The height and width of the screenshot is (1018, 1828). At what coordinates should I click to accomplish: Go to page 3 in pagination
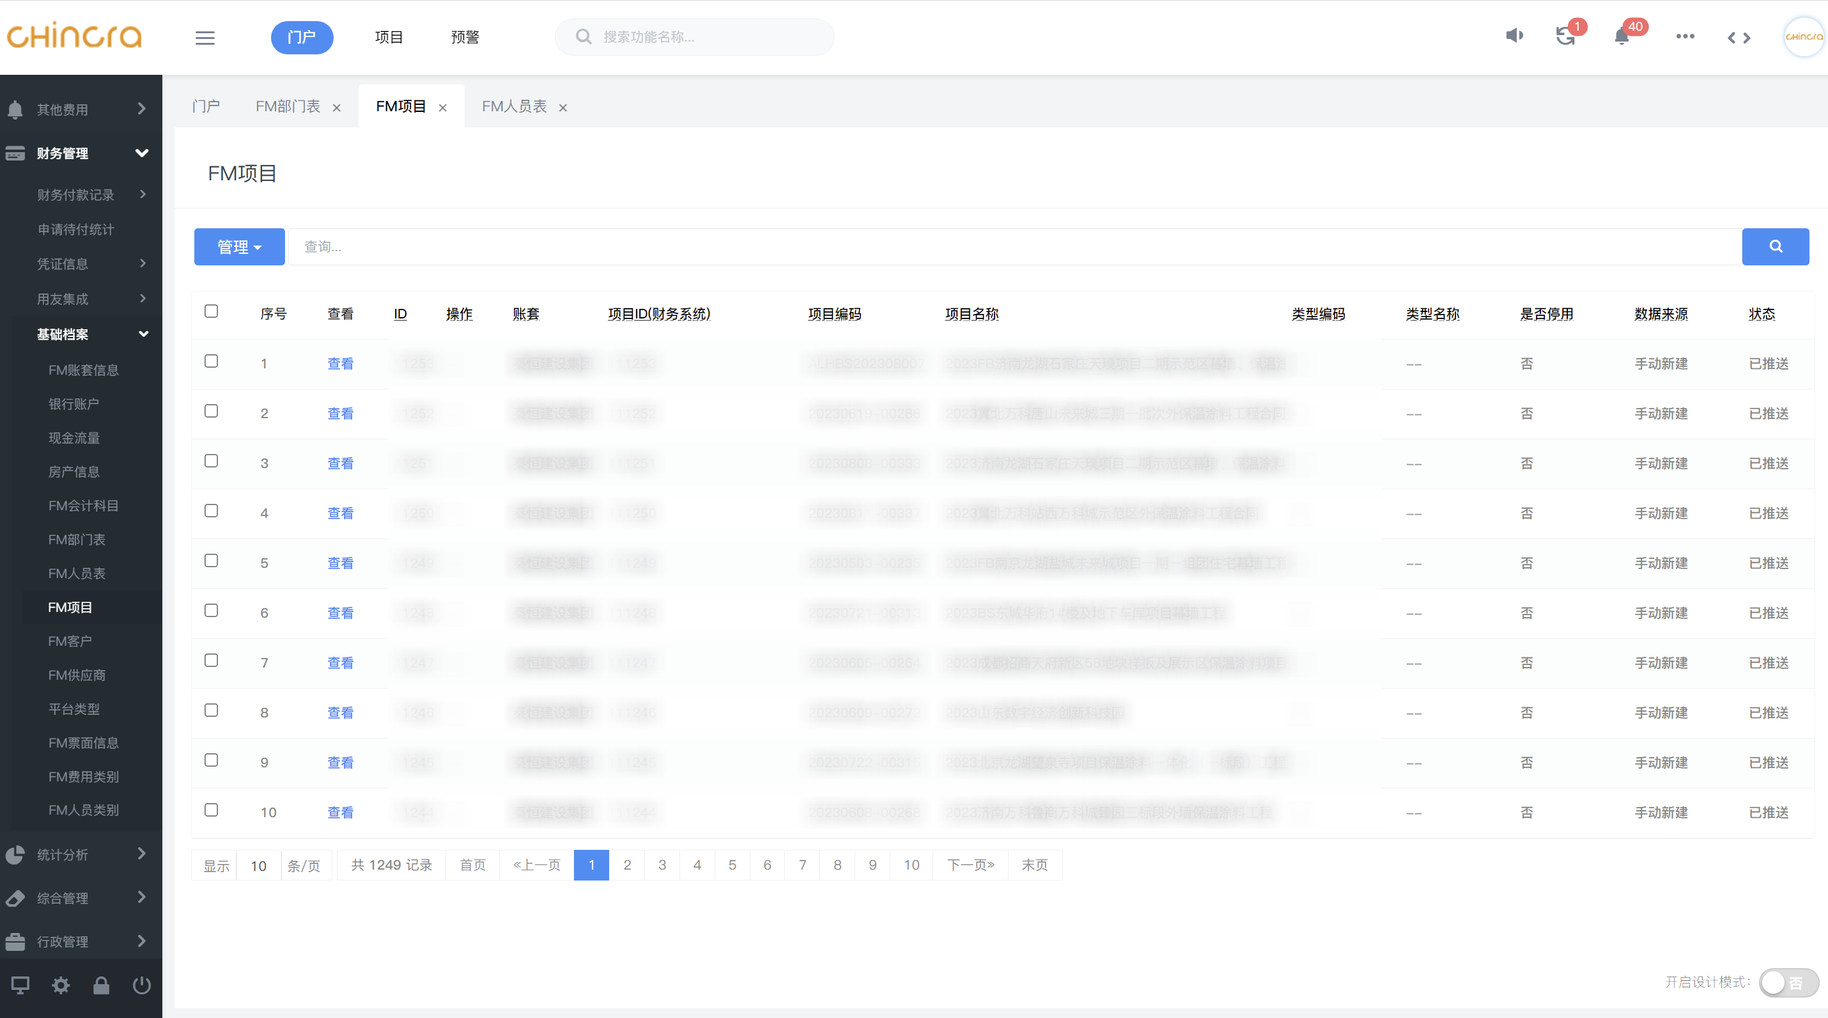point(662,865)
